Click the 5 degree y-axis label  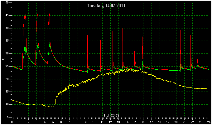[8, 117]
